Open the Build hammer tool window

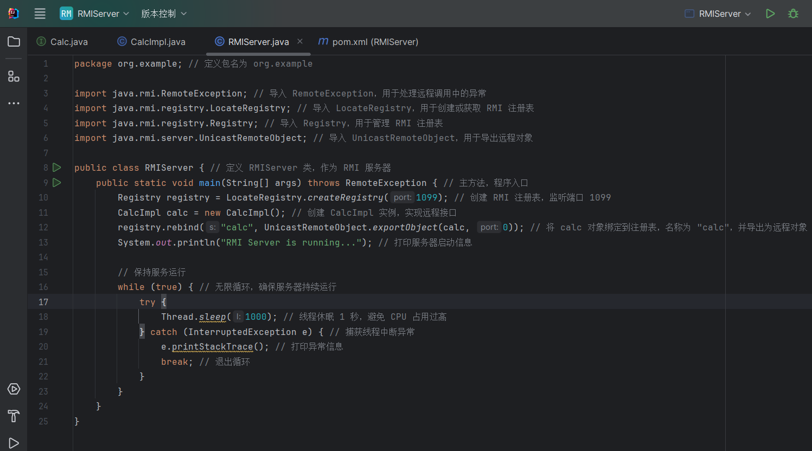[14, 416]
